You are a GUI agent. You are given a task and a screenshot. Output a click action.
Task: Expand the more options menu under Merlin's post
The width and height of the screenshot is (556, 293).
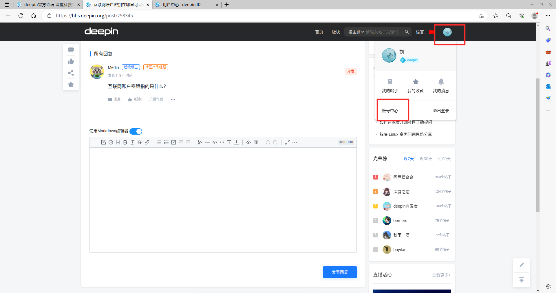pyautogui.click(x=173, y=99)
